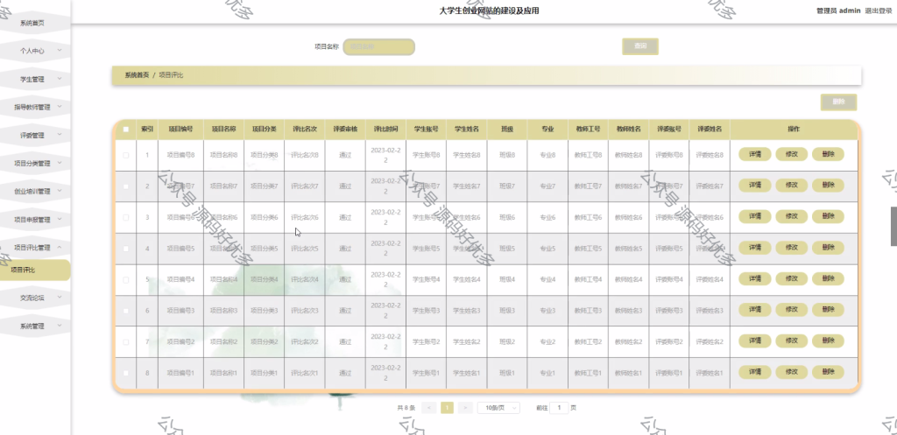Click the 退出登录 logout link
This screenshot has width=897, height=435.
coord(878,11)
